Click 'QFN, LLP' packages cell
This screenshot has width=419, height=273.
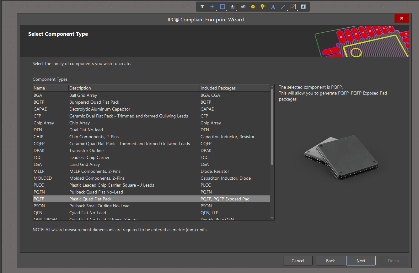pos(209,213)
